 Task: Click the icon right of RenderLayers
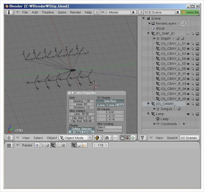click(183, 23)
